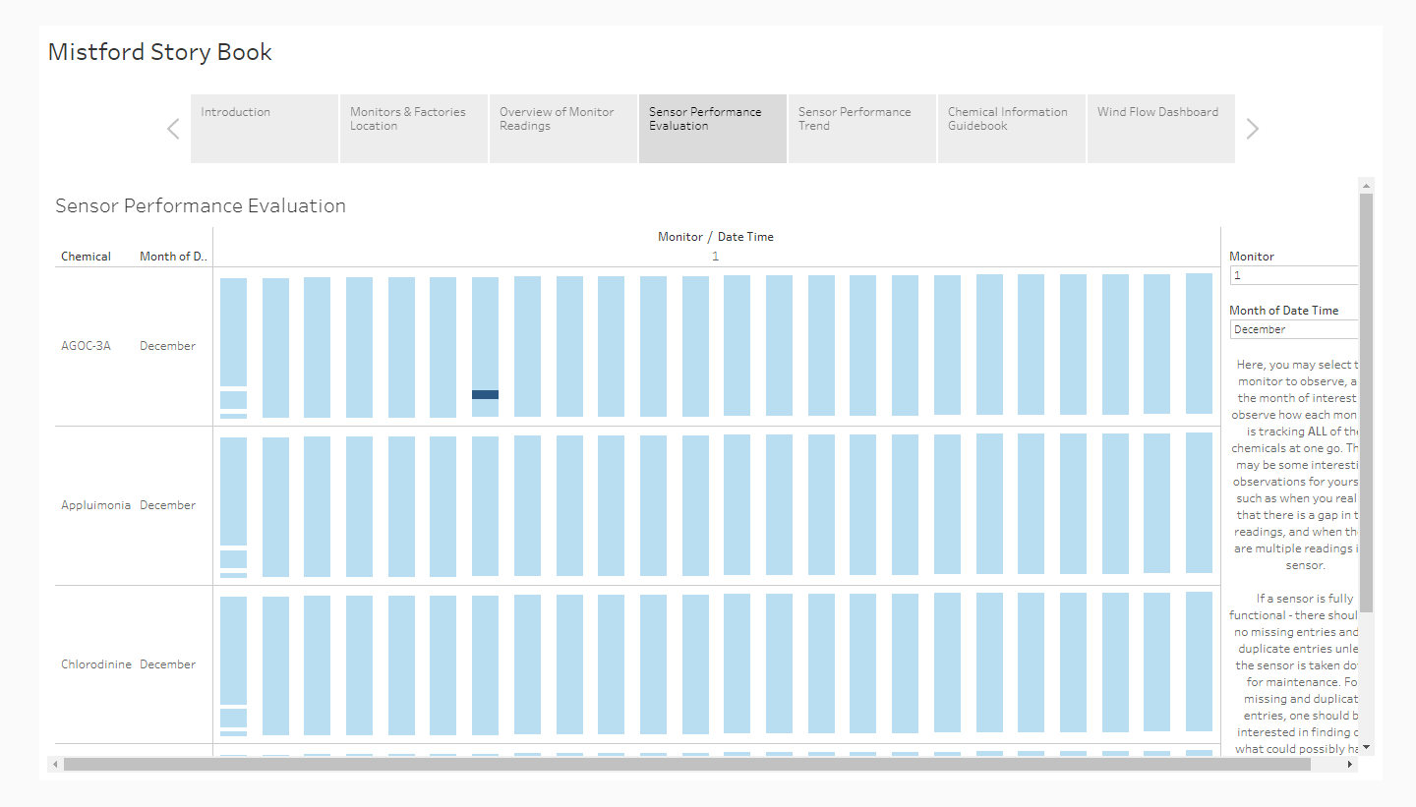1416x807 pixels.
Task: Go to previous story points arrow
Action: click(173, 129)
